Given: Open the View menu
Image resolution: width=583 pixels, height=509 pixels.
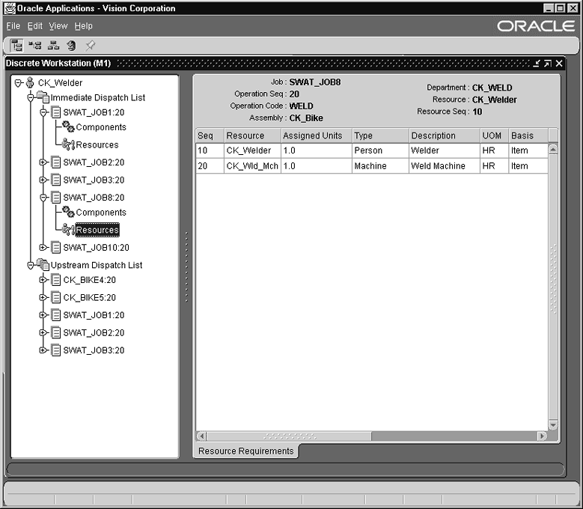Looking at the screenshot, I should 58,26.
